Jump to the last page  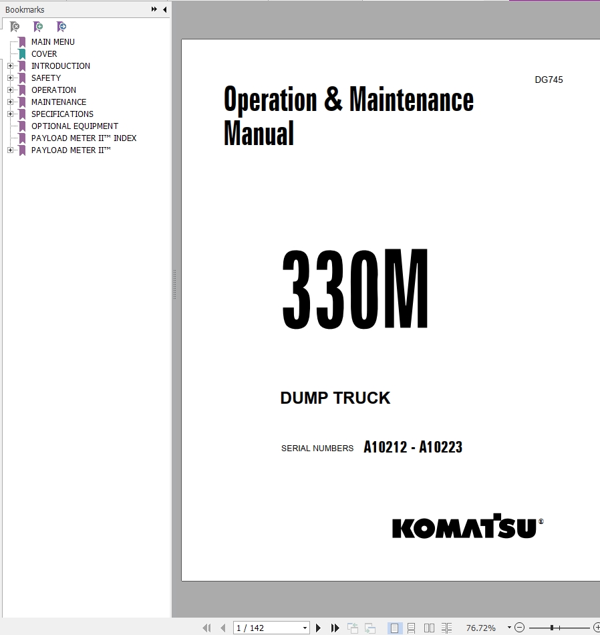[x=335, y=628]
